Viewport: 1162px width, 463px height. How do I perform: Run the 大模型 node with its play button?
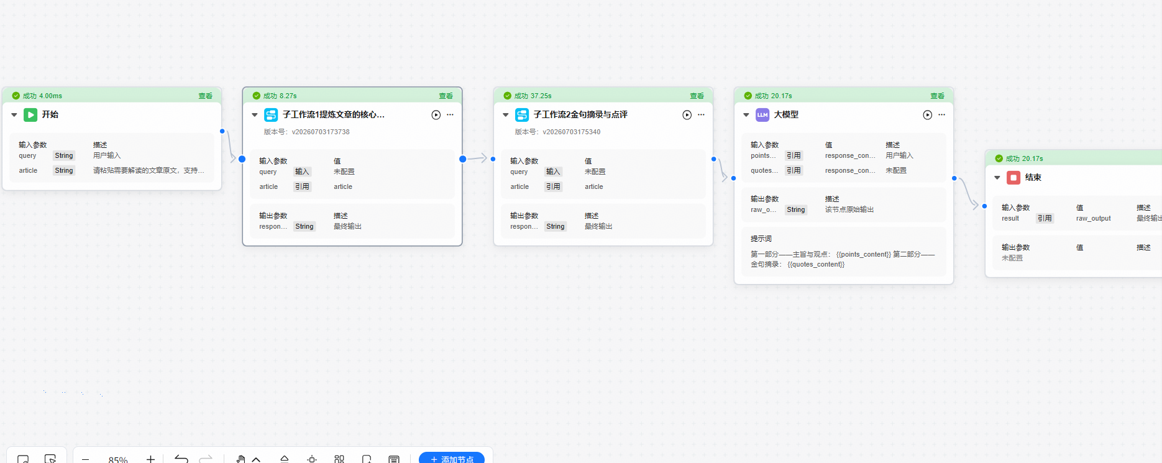(x=928, y=115)
